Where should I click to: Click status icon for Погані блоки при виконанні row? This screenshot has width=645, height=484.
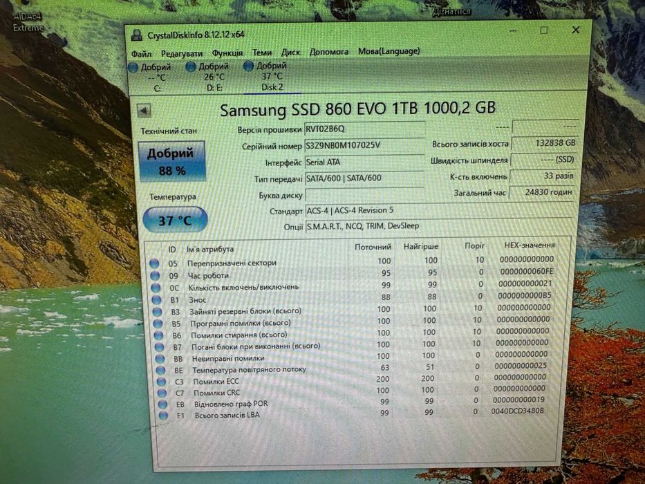[x=159, y=348]
